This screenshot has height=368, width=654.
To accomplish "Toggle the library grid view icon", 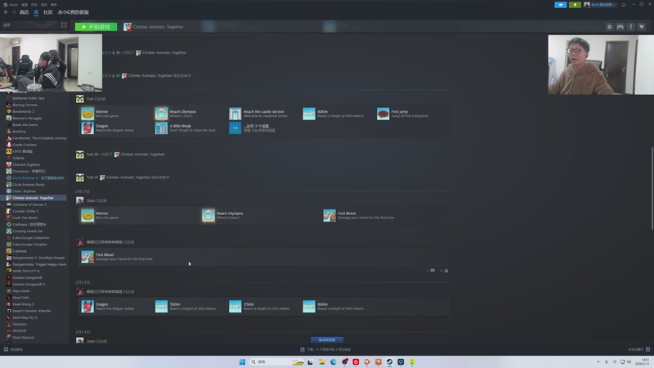I will coord(64,25).
